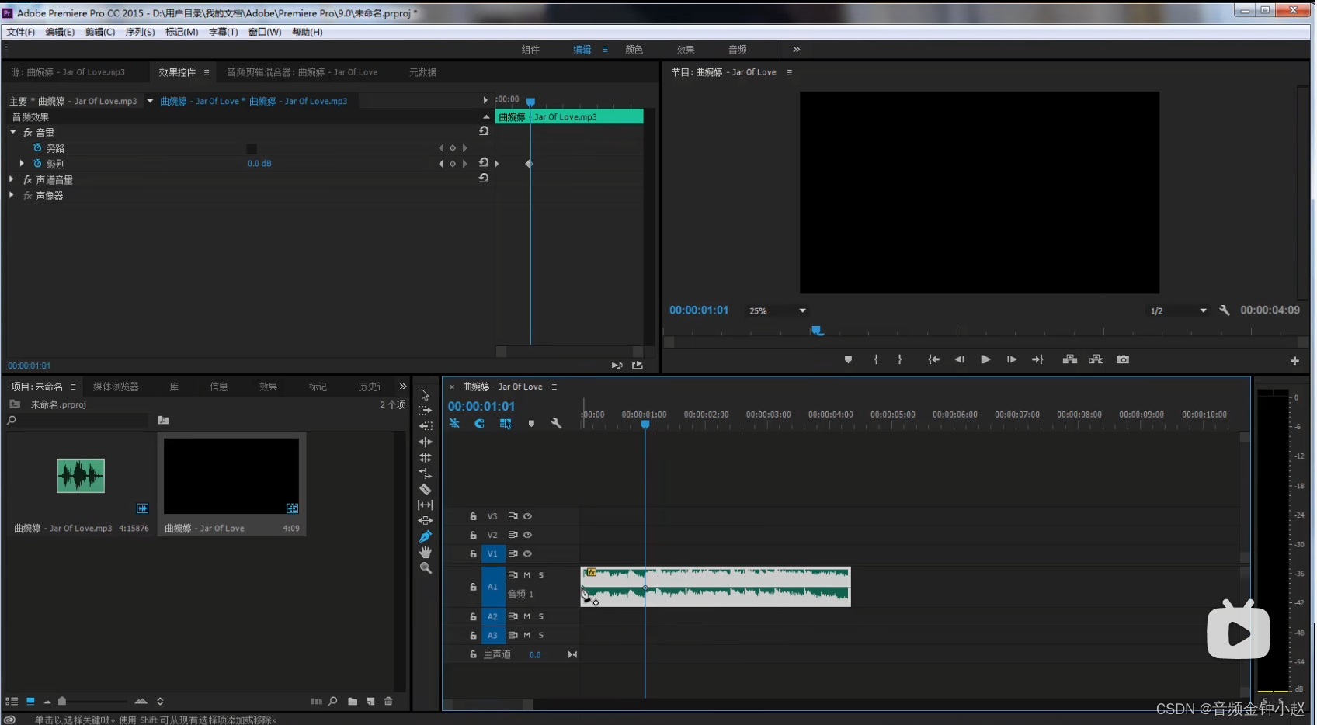Toggle V3 track output eye

[x=527, y=516]
